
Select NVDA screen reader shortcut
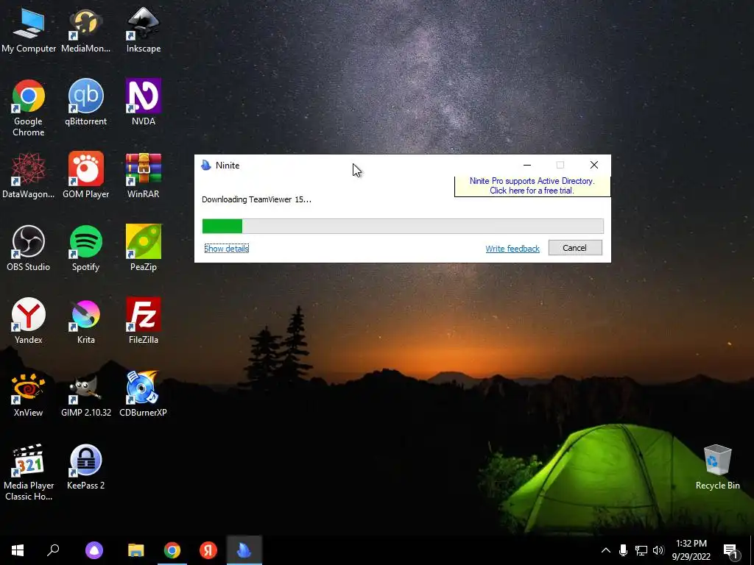(144, 102)
